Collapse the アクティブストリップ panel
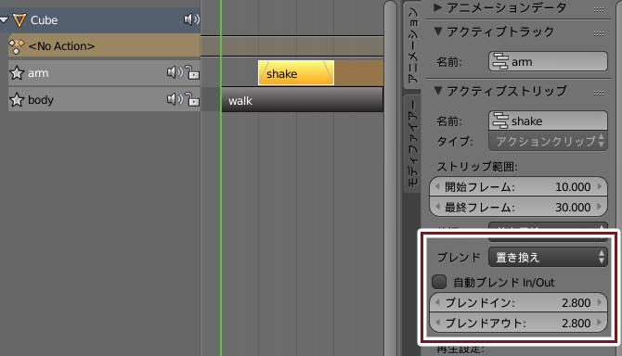The width and height of the screenshot is (622, 356). tap(438, 90)
